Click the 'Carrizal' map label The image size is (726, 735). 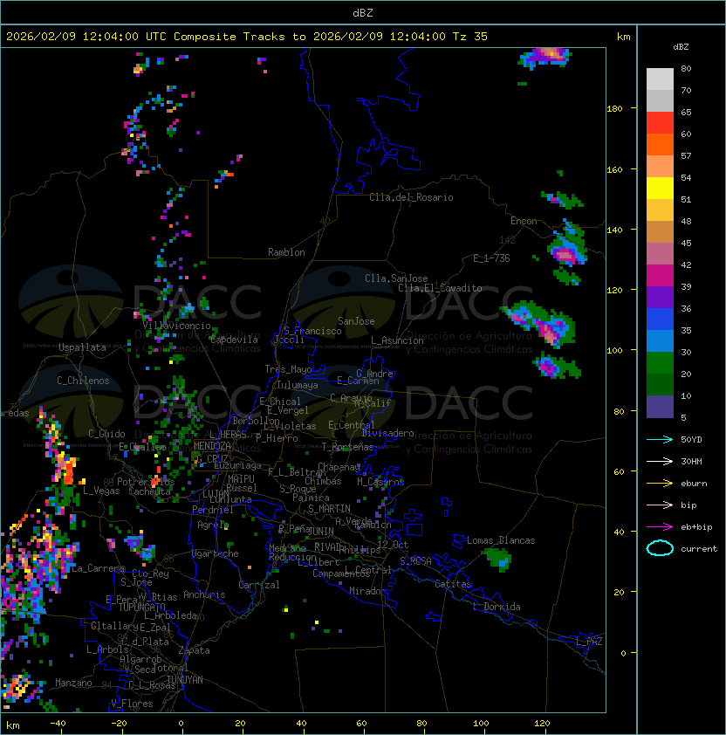[x=259, y=585]
